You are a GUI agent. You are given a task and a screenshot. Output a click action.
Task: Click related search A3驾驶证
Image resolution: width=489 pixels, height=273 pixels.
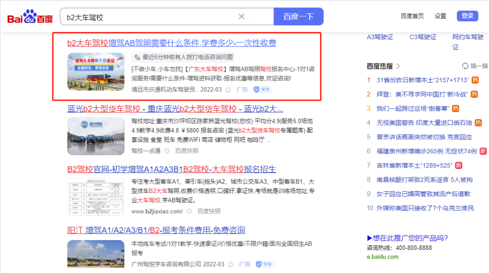point(380,37)
